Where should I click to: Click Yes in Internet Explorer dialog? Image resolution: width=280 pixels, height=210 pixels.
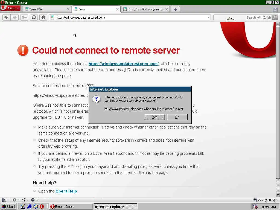[155, 117]
